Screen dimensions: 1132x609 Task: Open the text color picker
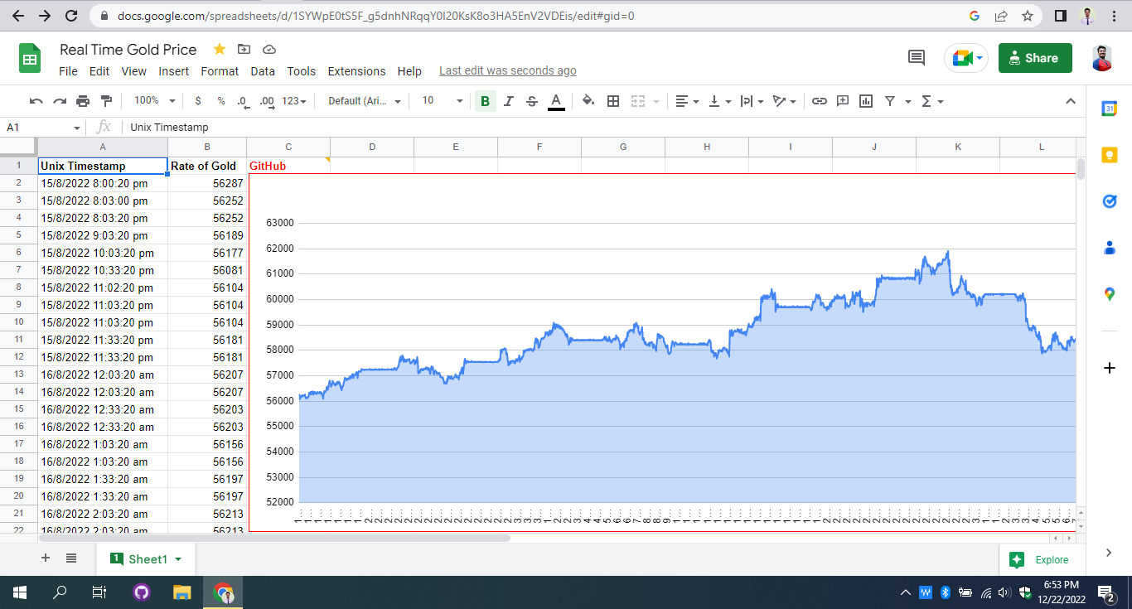pyautogui.click(x=556, y=101)
